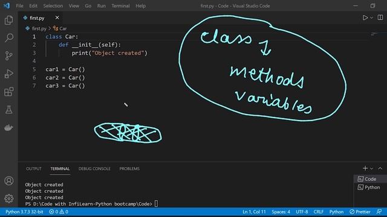Viewport: 387px width, 217px height.
Task: Open the Accounts icon
Action: coord(9,181)
